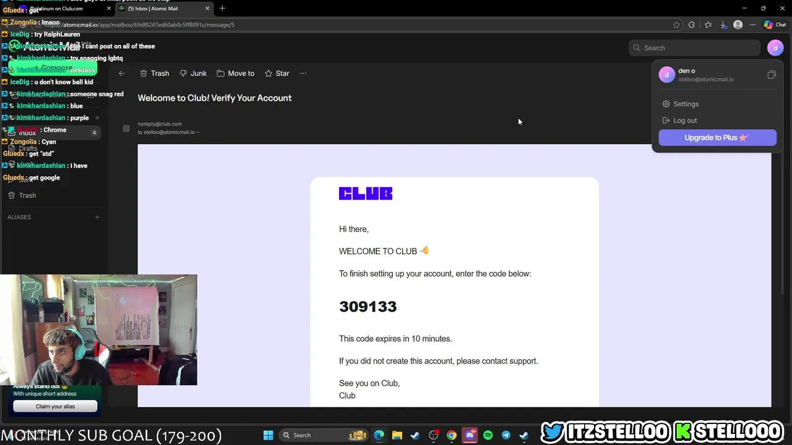
Task: Click the ALIASES section label
Action: [x=19, y=217]
